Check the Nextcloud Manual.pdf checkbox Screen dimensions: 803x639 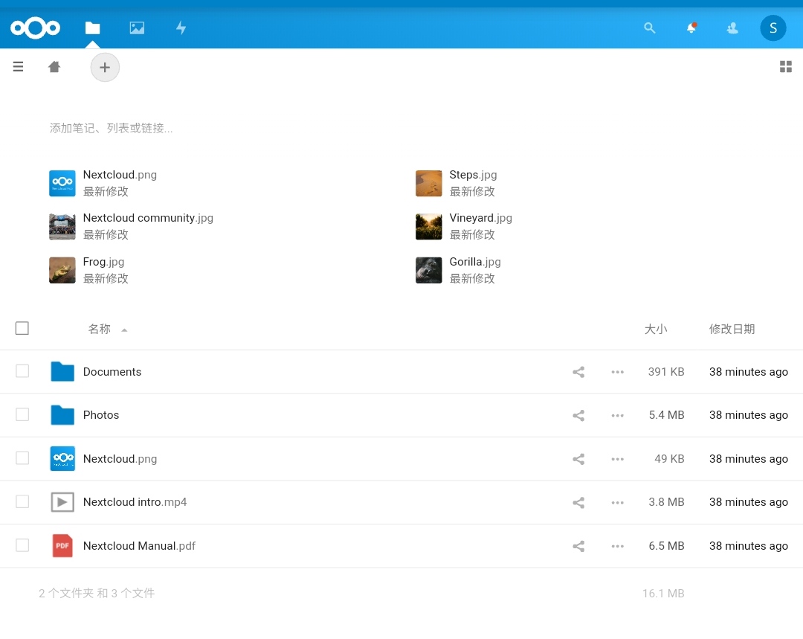(22, 545)
